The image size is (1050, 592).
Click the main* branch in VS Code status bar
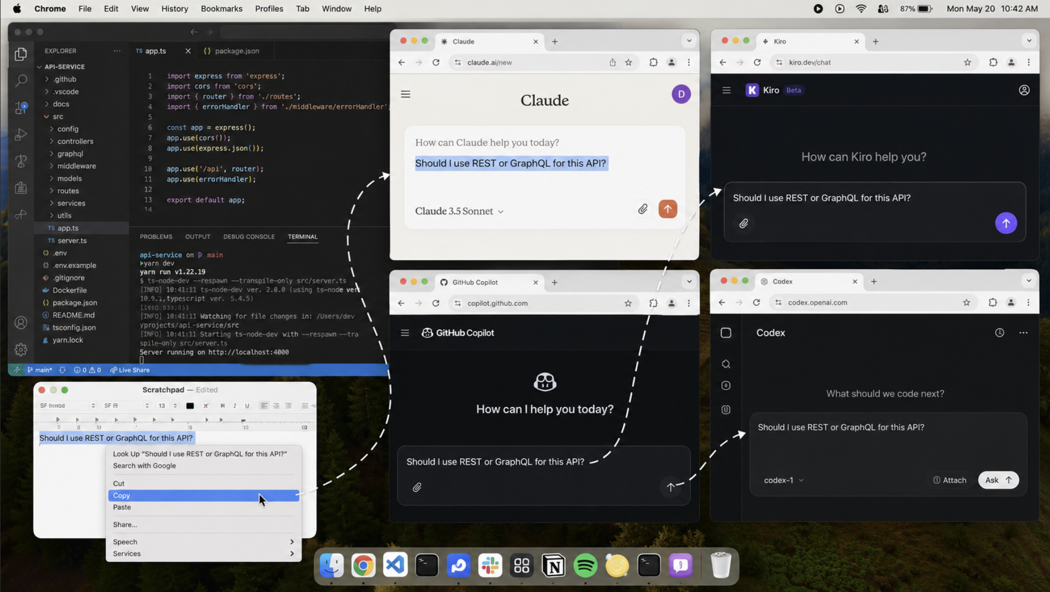click(x=39, y=370)
